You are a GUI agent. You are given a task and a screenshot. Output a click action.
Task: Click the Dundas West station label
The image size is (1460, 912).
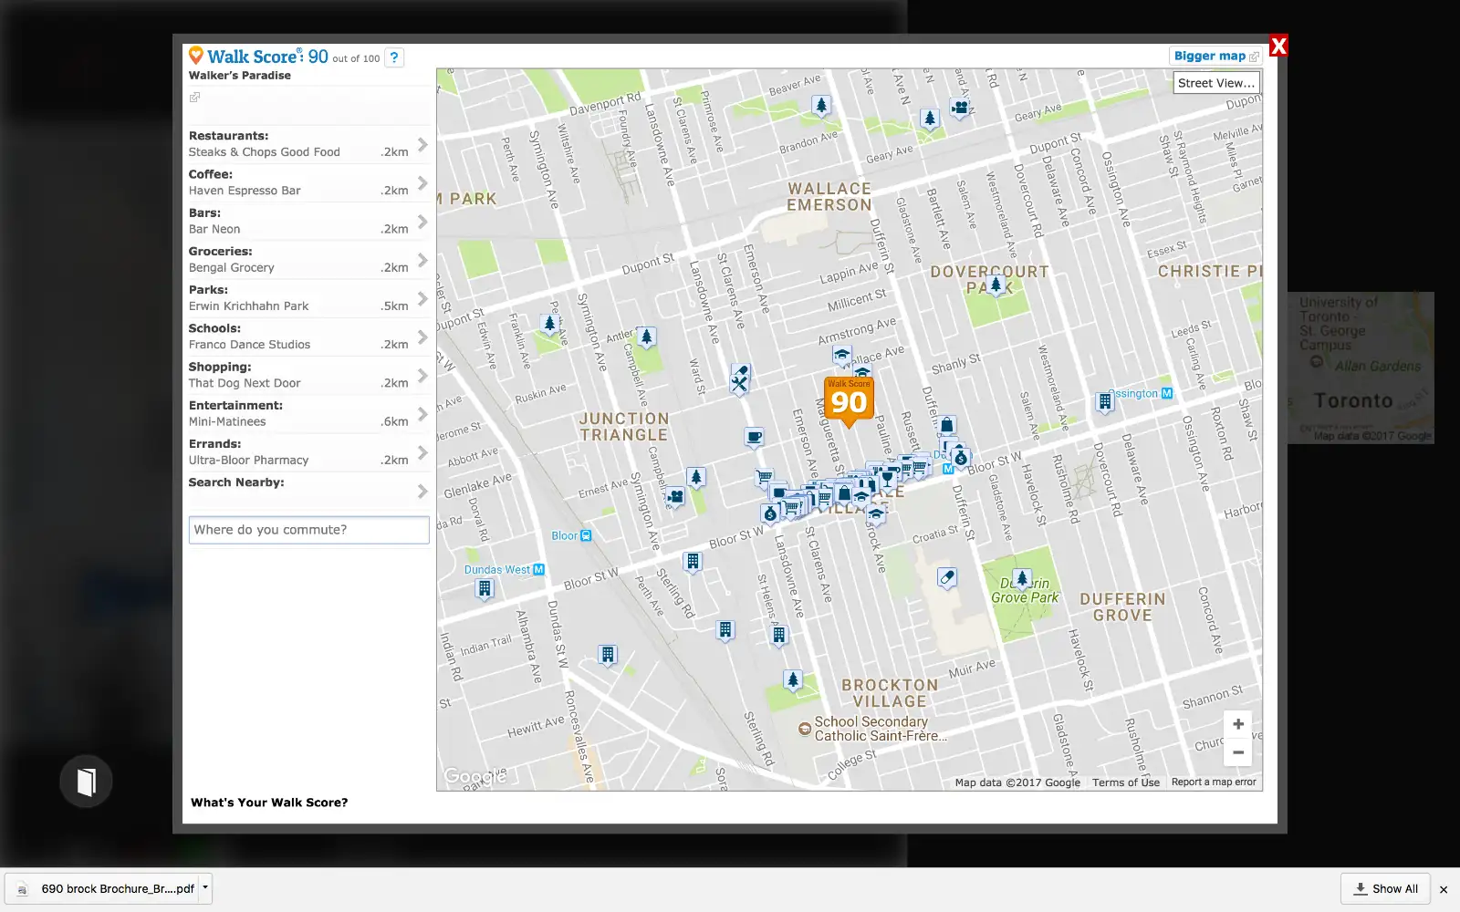pyautogui.click(x=496, y=570)
